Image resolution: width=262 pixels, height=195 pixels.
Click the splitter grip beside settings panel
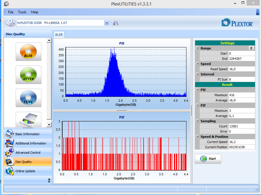[x=192, y=111]
